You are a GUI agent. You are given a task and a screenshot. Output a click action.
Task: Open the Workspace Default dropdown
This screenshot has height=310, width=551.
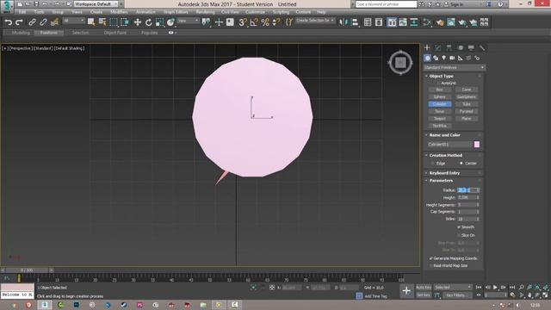click(96, 4)
